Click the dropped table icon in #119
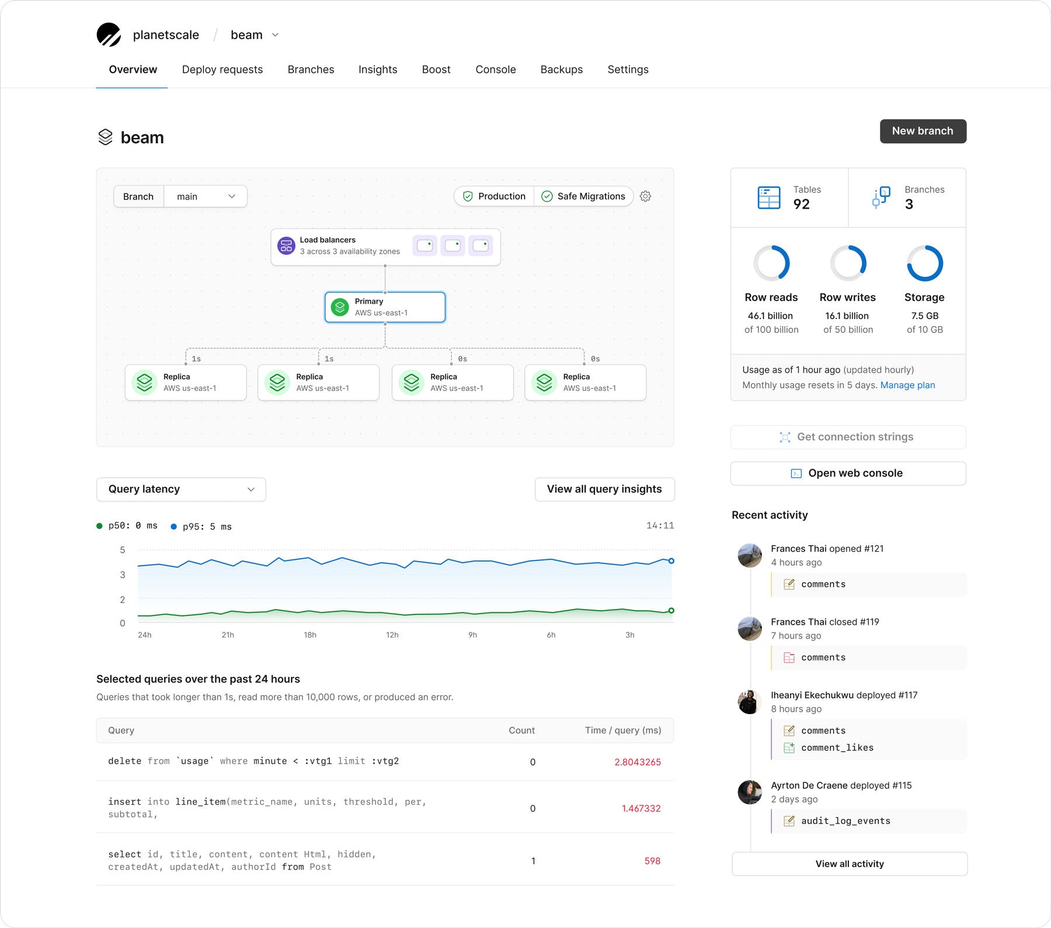Viewport: 1051px width, 928px height. pos(789,657)
